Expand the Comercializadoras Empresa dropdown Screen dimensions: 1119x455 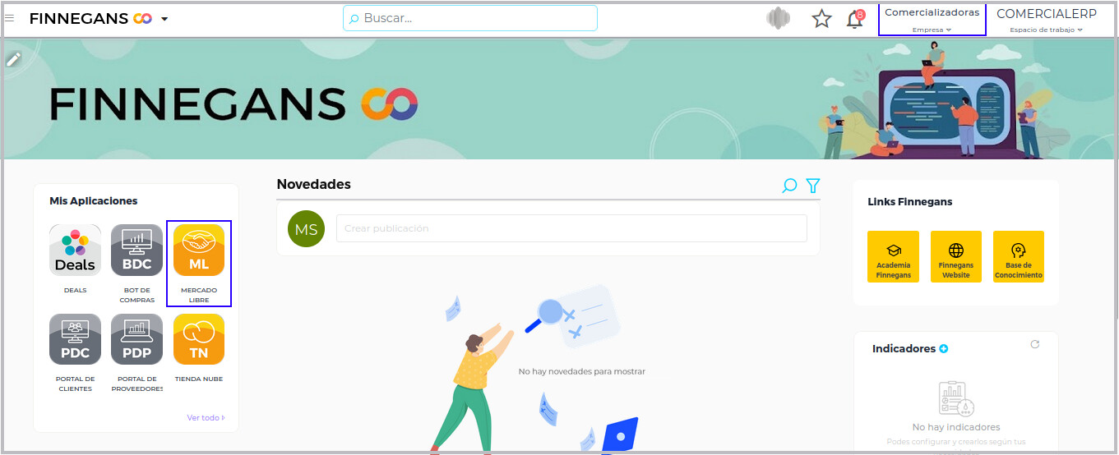(932, 20)
